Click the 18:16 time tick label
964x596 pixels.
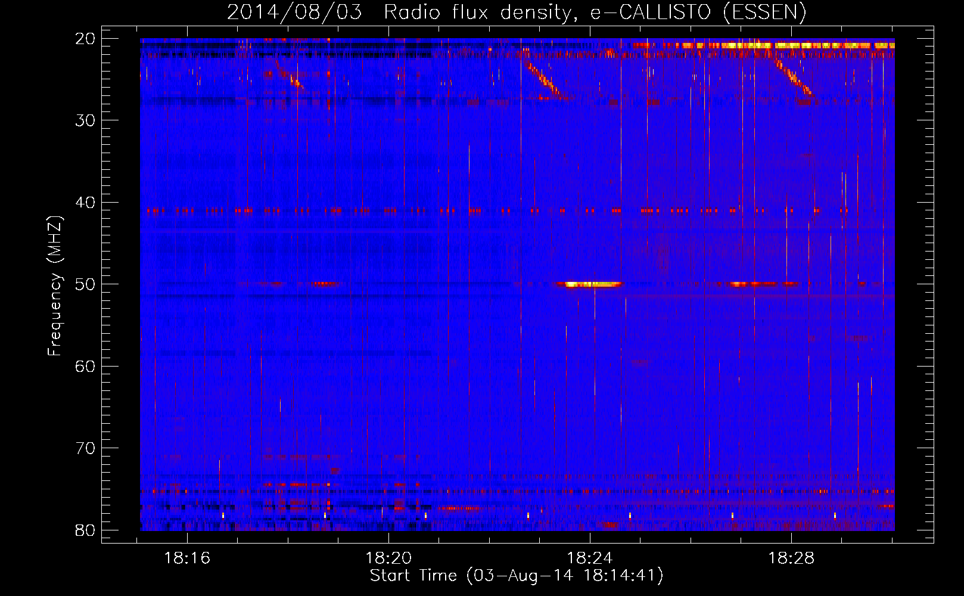tap(187, 558)
